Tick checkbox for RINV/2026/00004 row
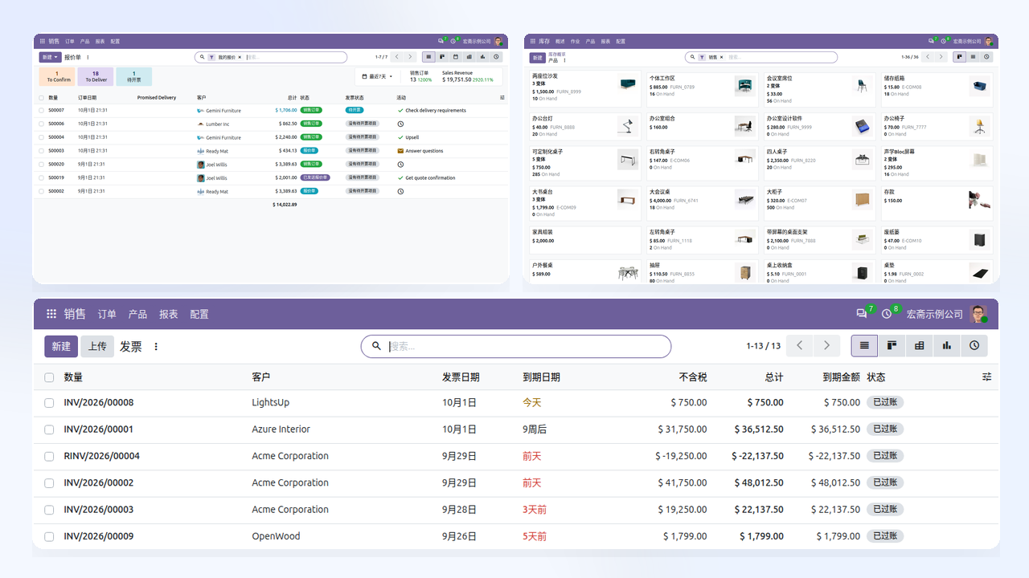 coord(49,456)
